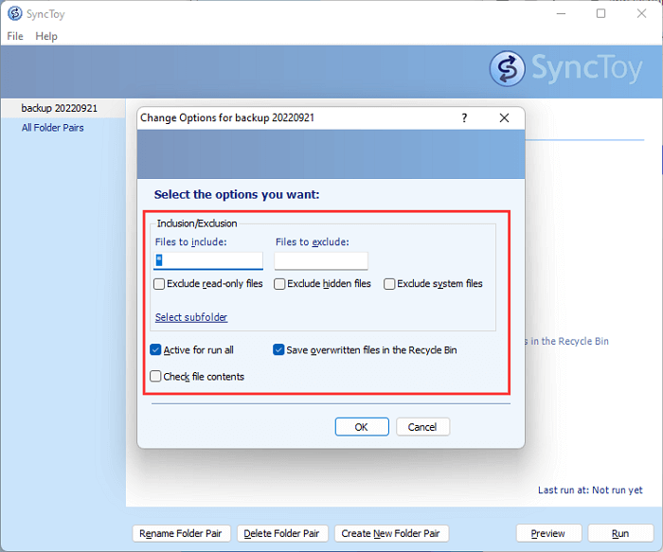Close the Change Options dialog
This screenshot has width=663, height=552.
pyautogui.click(x=504, y=118)
